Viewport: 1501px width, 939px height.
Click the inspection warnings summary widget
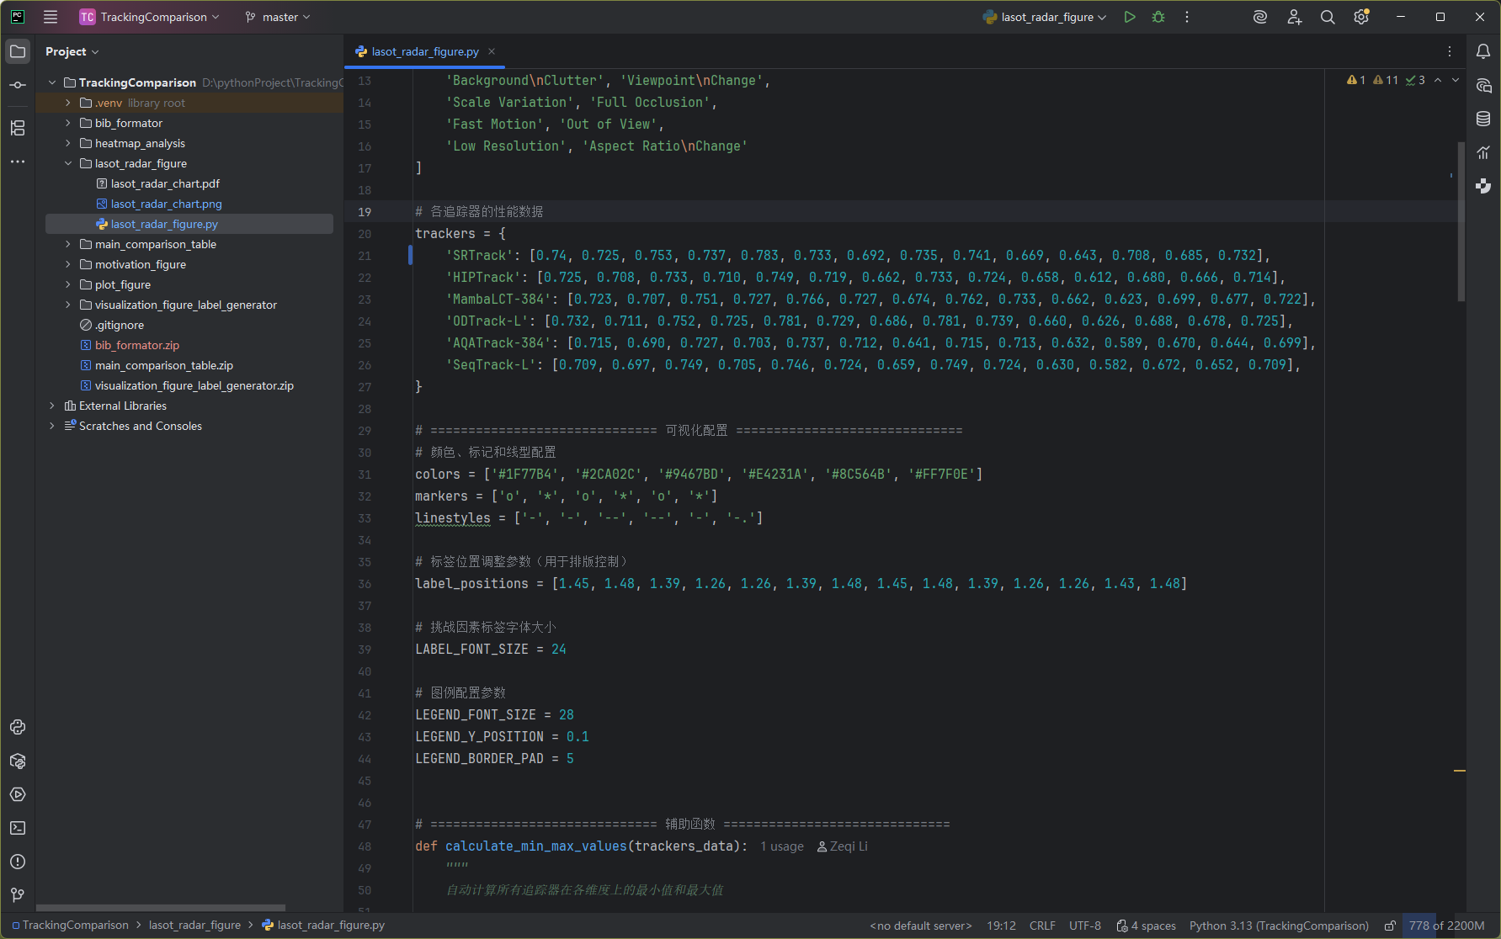[1386, 80]
